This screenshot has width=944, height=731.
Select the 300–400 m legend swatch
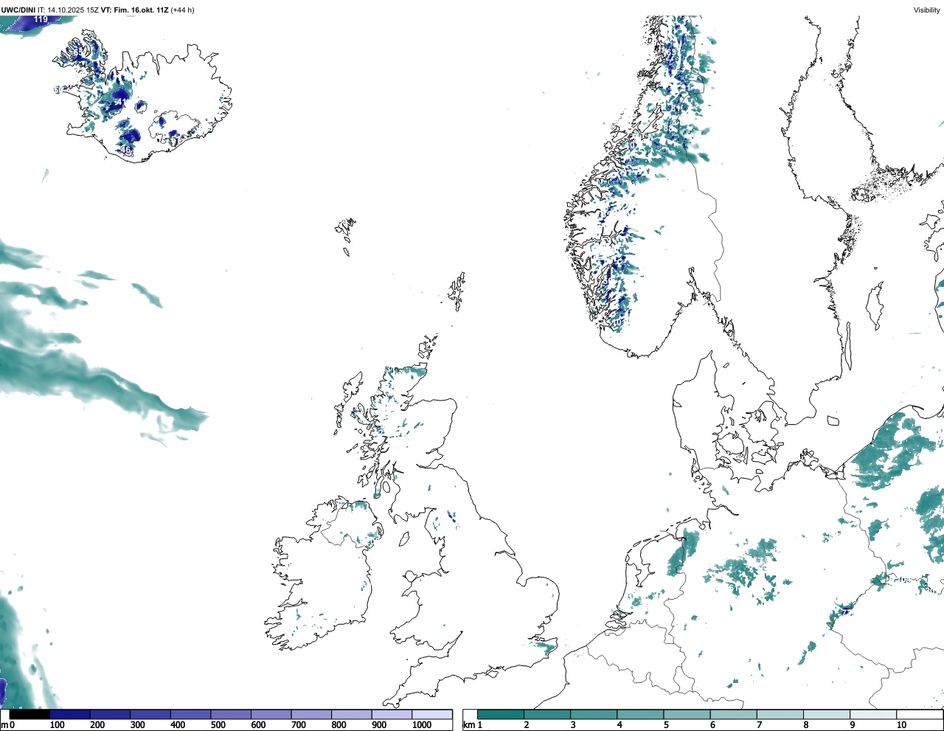(x=150, y=714)
